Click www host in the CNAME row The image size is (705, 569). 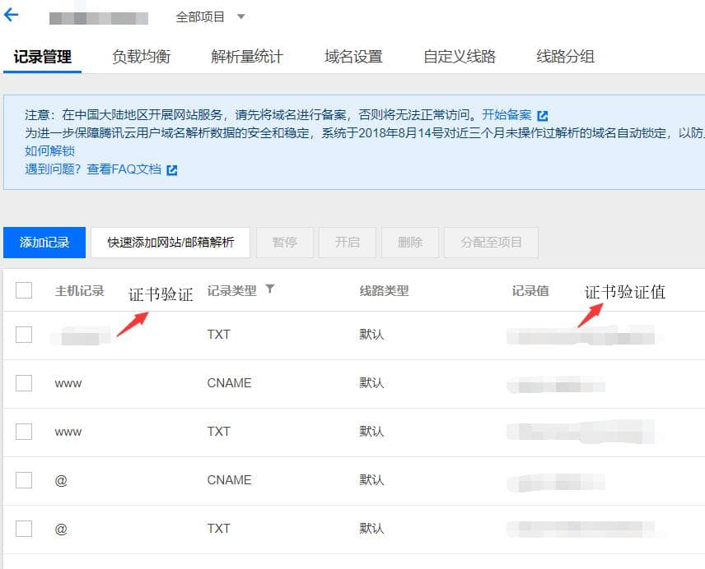(x=68, y=384)
